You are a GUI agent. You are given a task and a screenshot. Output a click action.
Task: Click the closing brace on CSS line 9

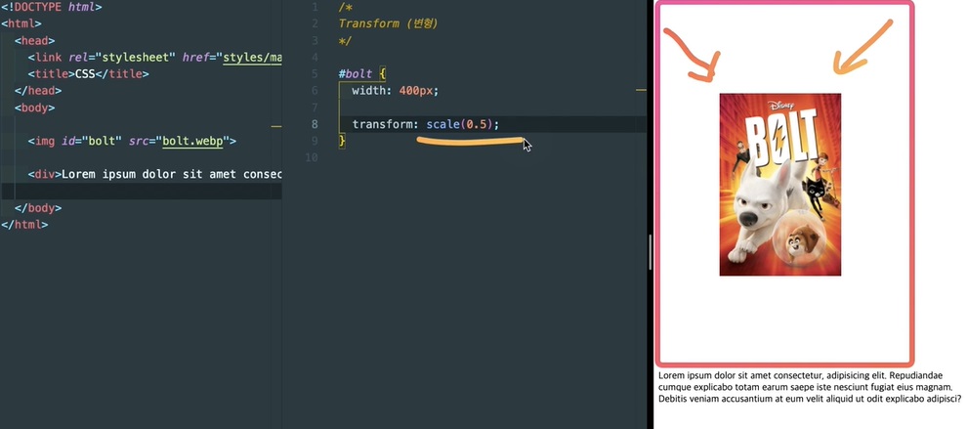[342, 141]
